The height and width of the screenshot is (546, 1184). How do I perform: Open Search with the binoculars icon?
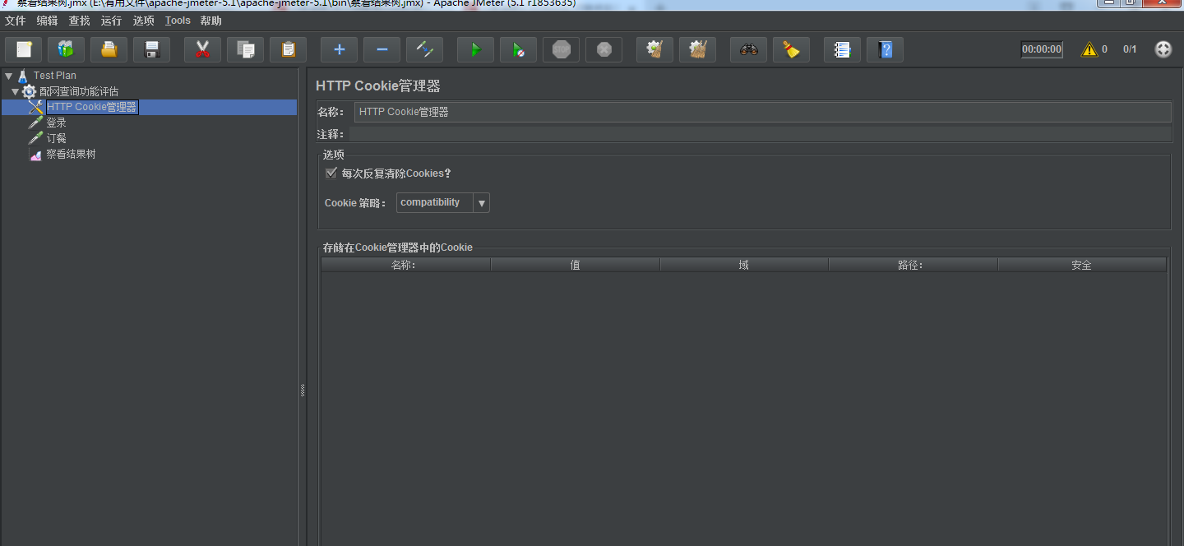point(748,49)
